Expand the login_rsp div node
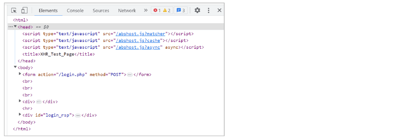Image resolution: width=396 pixels, height=140 pixels. [x=20, y=115]
